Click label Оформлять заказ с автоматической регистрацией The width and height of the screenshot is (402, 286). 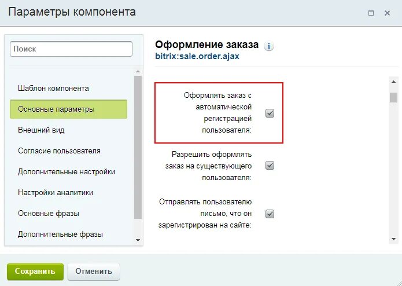tap(217, 113)
